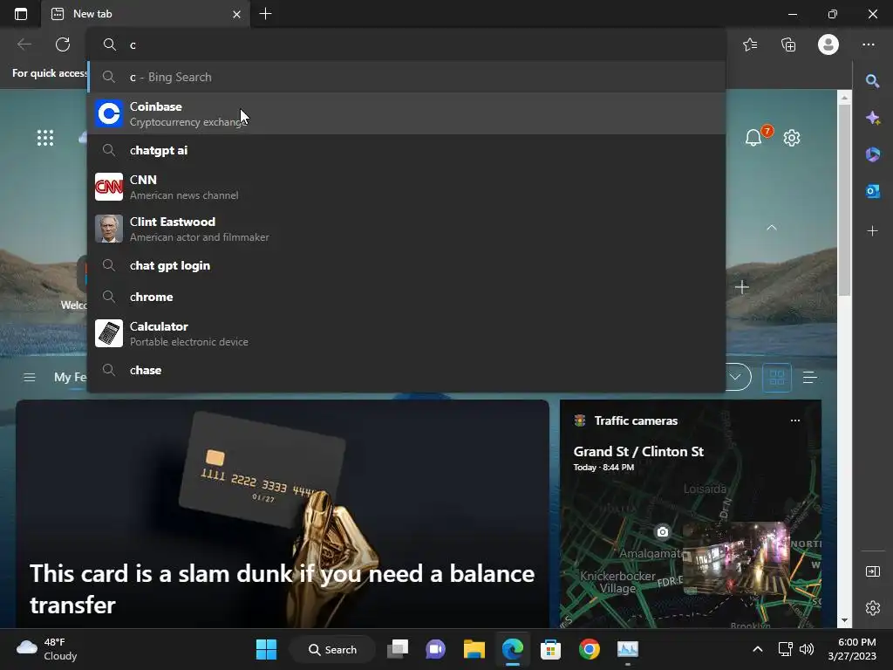
Task: Open the page settings gear icon
Action: pos(792,138)
